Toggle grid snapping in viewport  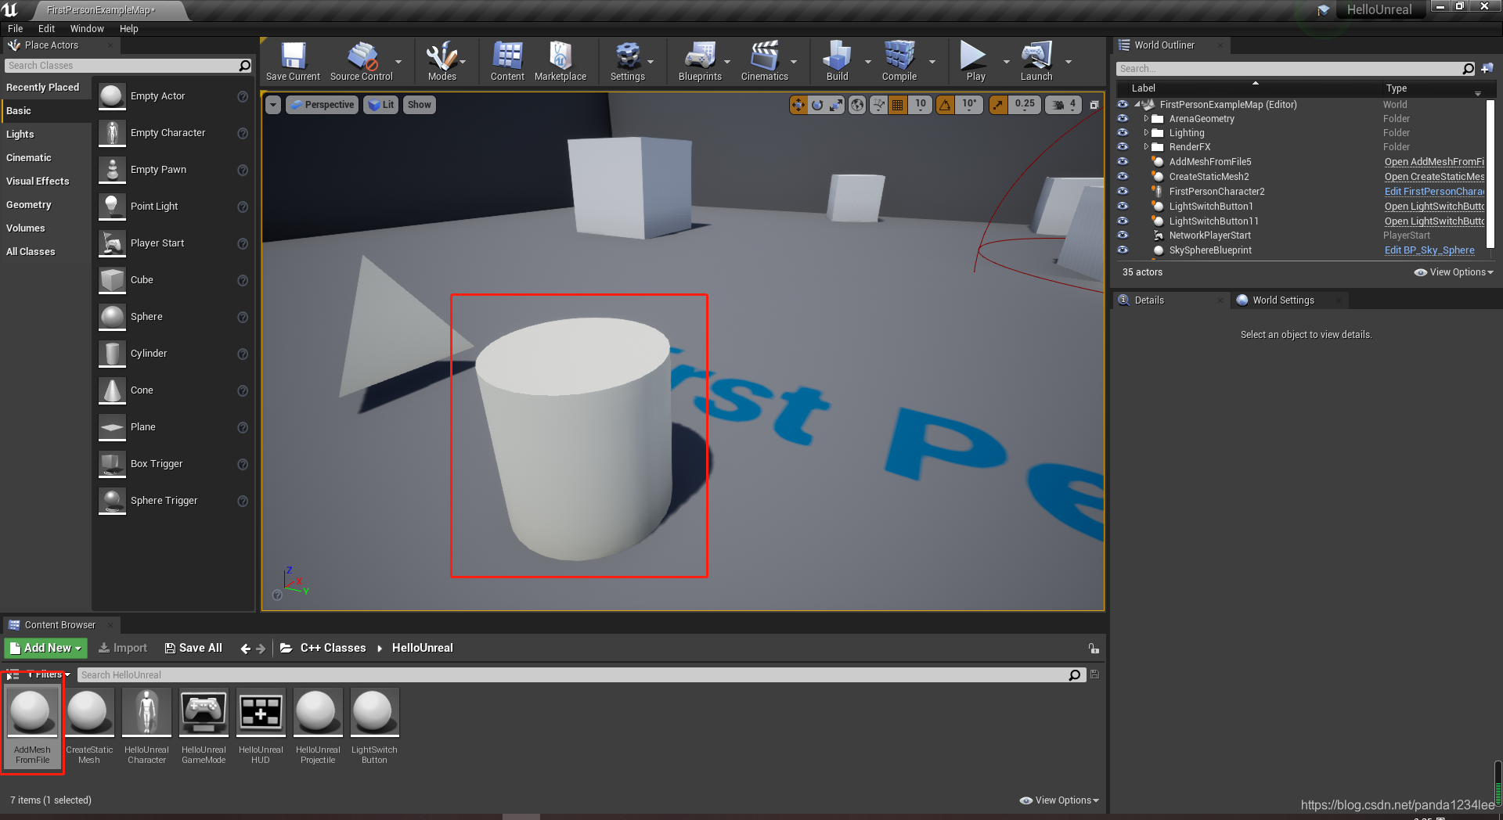click(898, 105)
